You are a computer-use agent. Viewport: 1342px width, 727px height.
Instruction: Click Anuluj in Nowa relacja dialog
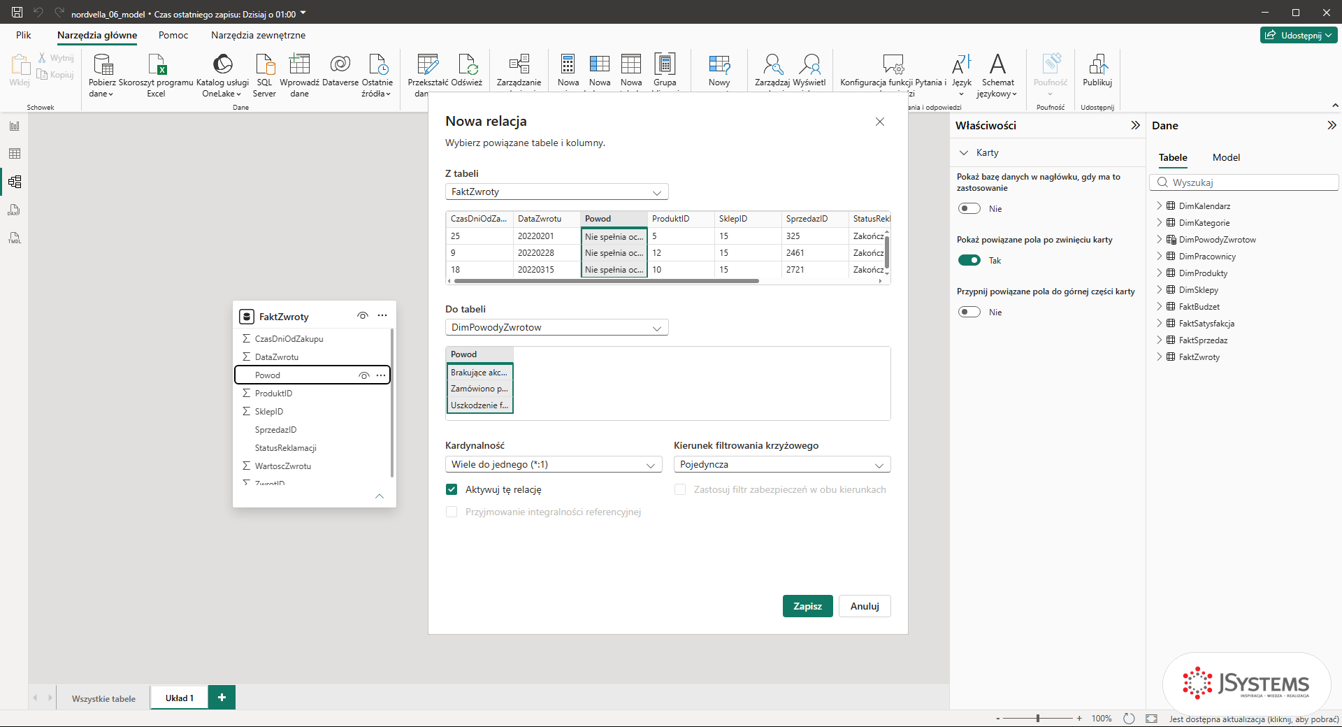click(x=865, y=606)
